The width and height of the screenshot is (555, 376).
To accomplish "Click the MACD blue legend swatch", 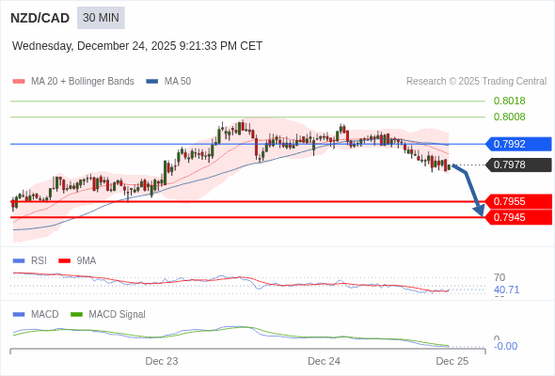I will click(19, 315).
